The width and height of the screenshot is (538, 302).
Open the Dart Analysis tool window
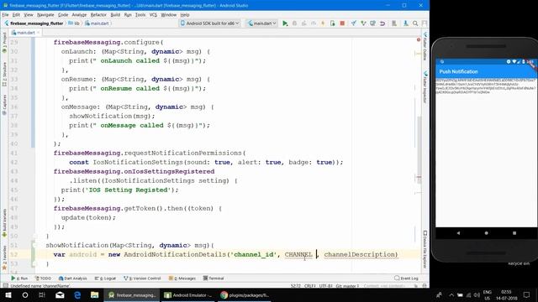(73, 279)
